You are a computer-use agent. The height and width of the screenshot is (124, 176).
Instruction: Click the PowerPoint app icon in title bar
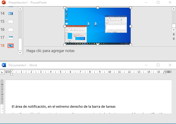[x=4, y=2]
